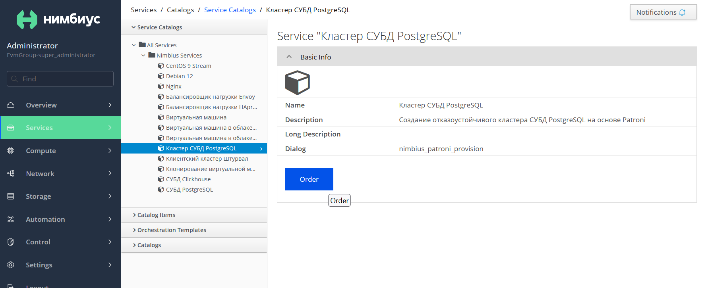Select Debian 12 service
Viewport: 704px width, 288px height.
click(180, 76)
